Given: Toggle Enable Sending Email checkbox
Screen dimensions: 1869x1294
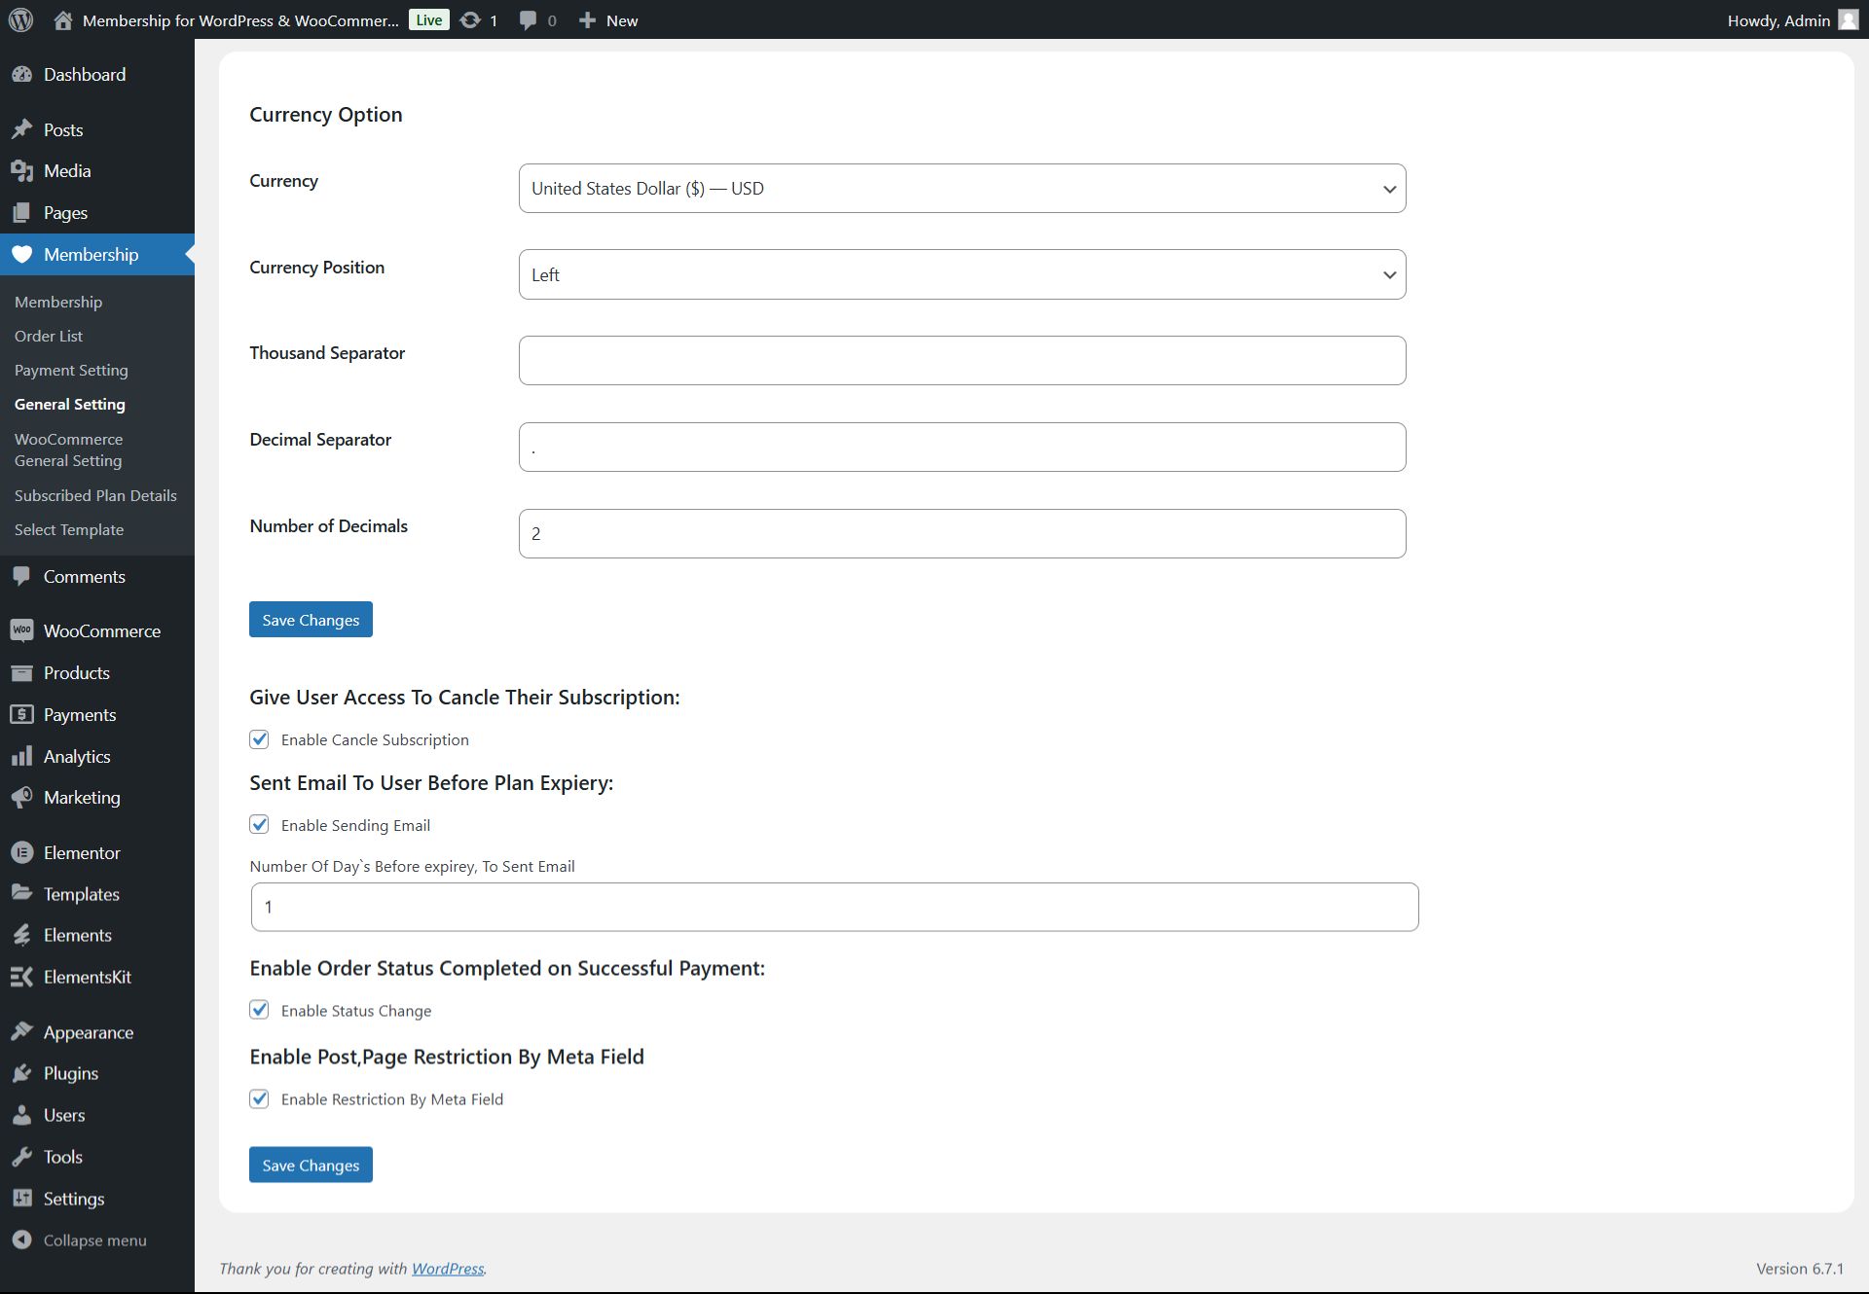Looking at the screenshot, I should pyautogui.click(x=259, y=825).
